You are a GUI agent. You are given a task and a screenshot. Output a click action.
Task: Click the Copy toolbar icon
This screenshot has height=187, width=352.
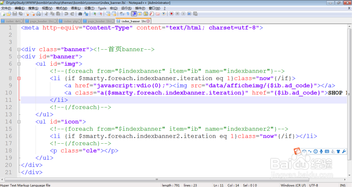[x=52, y=14]
